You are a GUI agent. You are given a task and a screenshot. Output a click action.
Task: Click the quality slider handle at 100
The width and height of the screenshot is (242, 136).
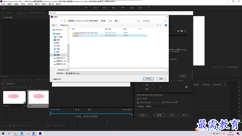(x=179, y=81)
